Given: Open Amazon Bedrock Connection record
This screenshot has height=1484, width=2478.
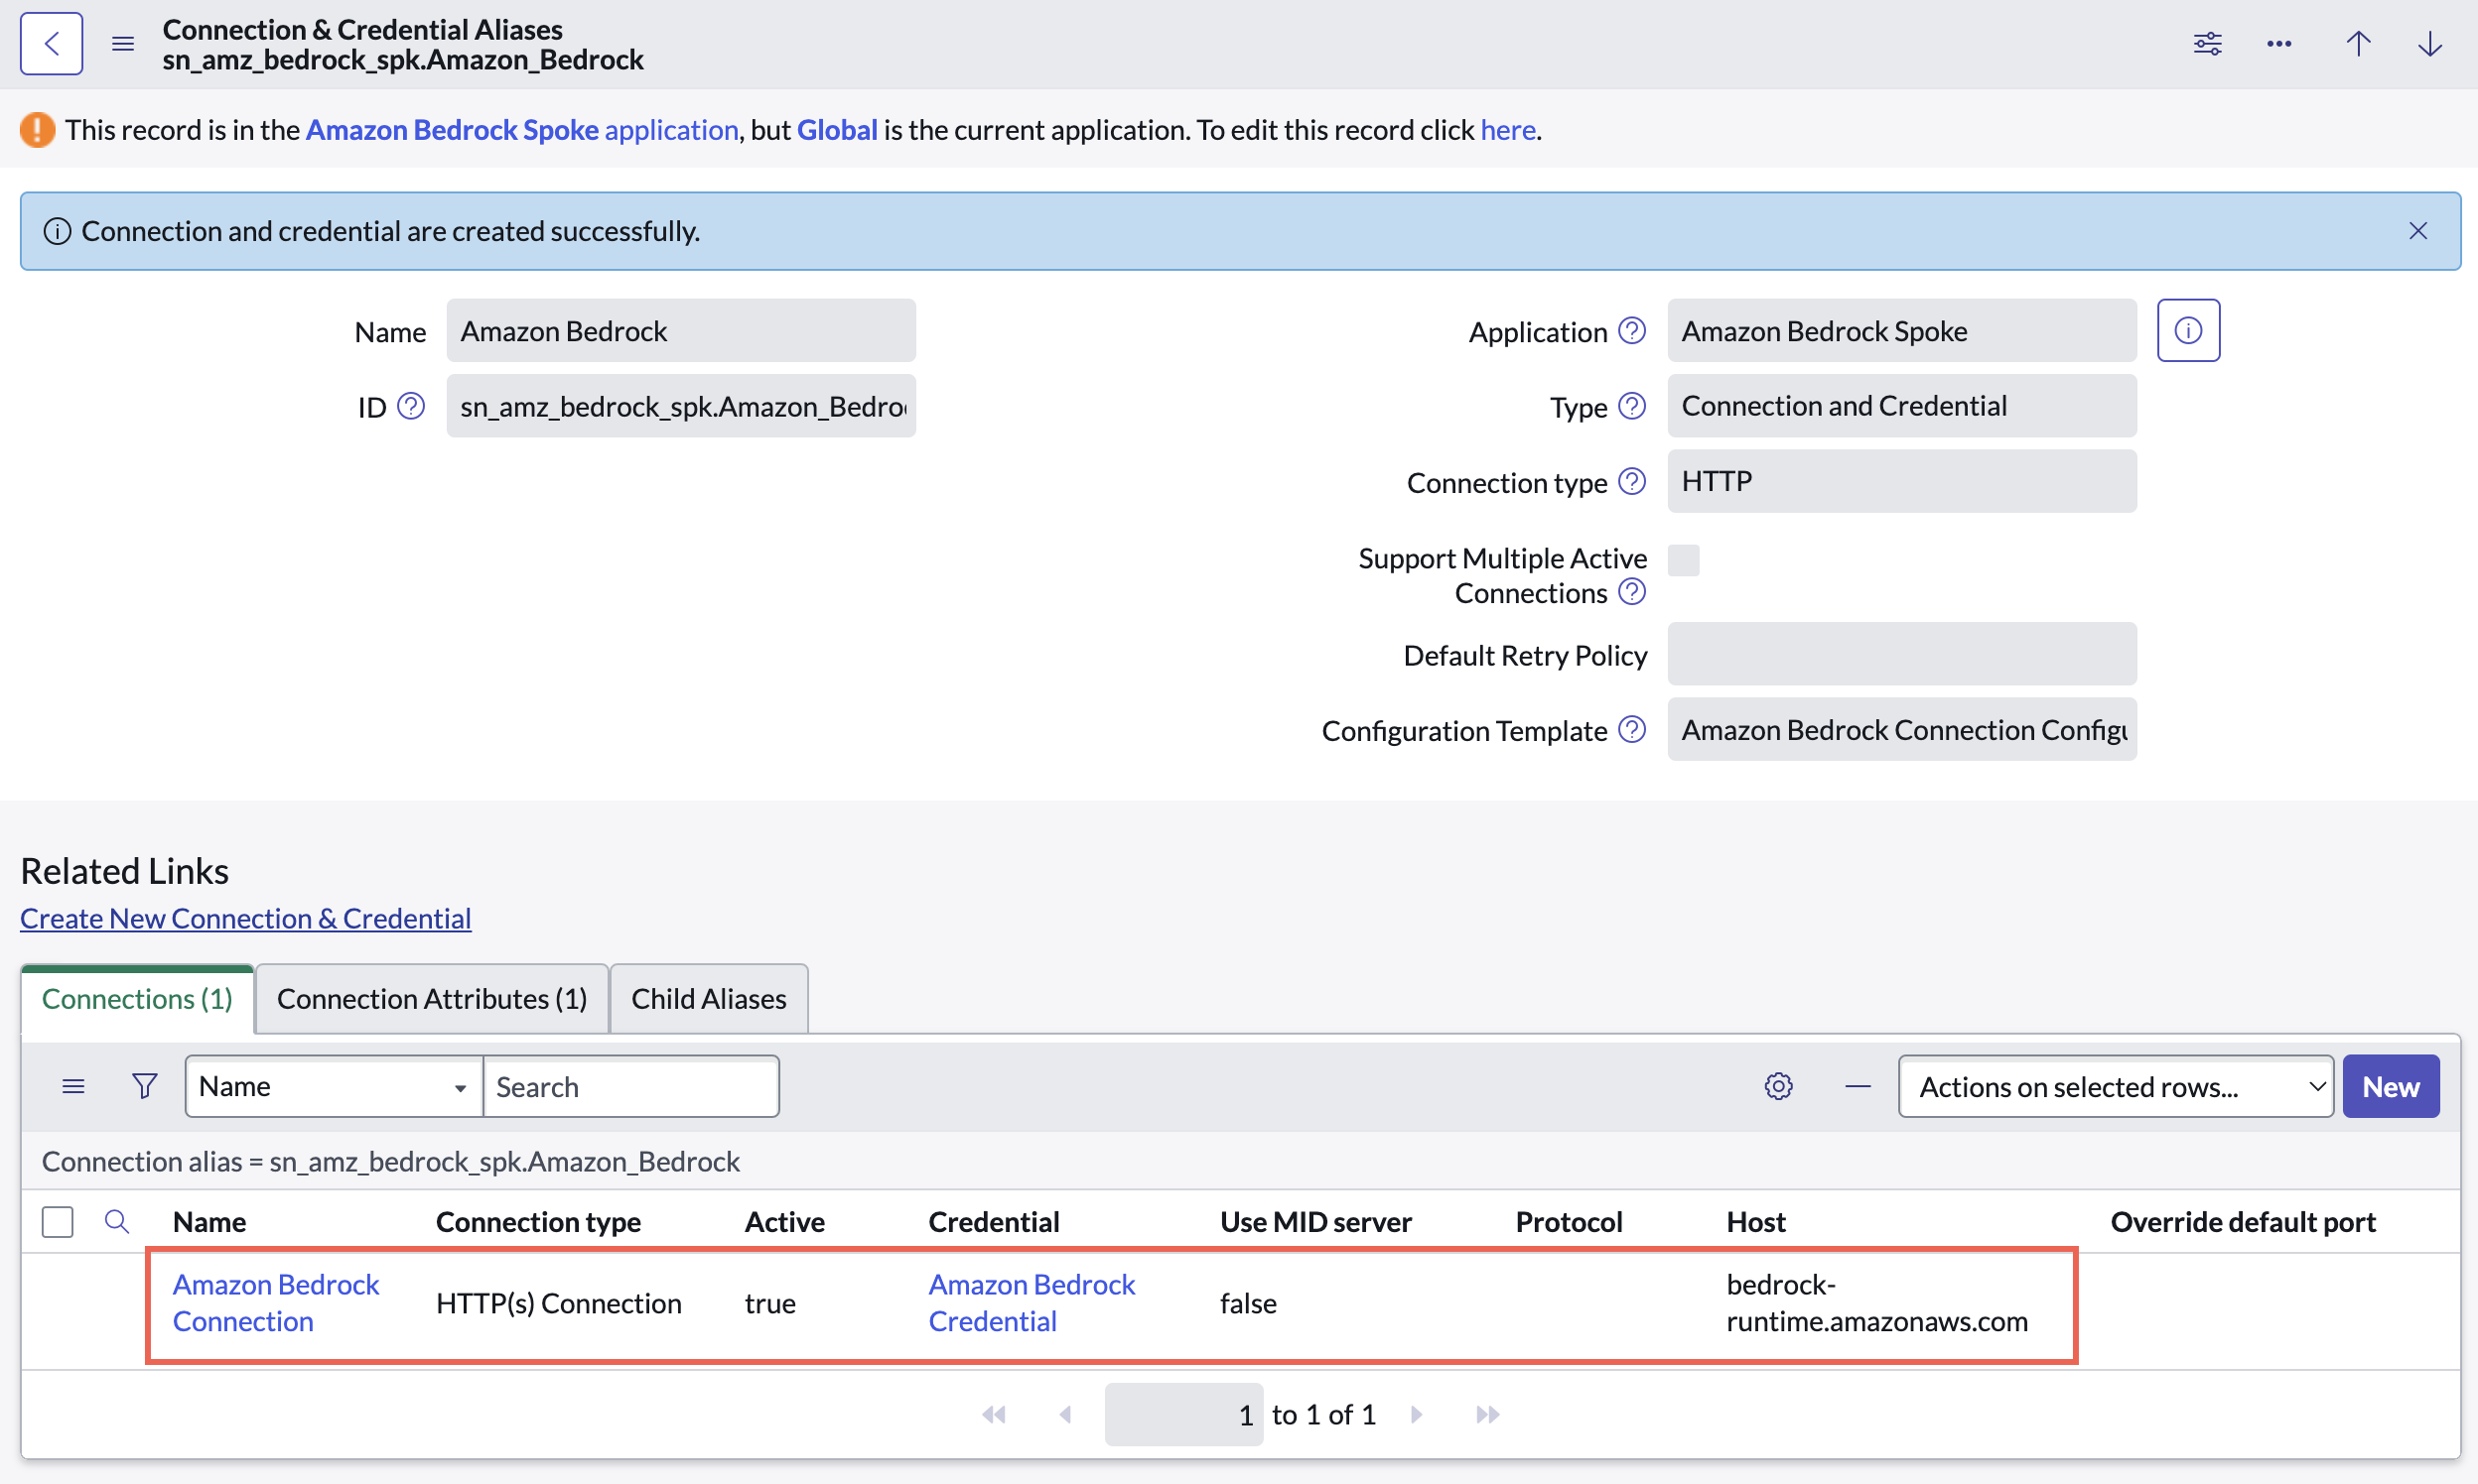Looking at the screenshot, I should coord(275,1302).
